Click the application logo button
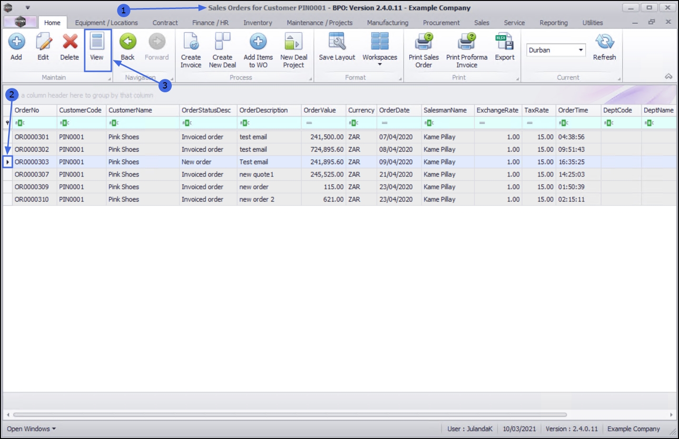The width and height of the screenshot is (679, 439). click(20, 22)
